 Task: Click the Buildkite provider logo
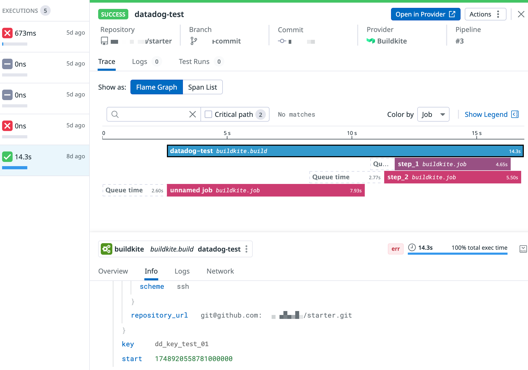click(371, 41)
